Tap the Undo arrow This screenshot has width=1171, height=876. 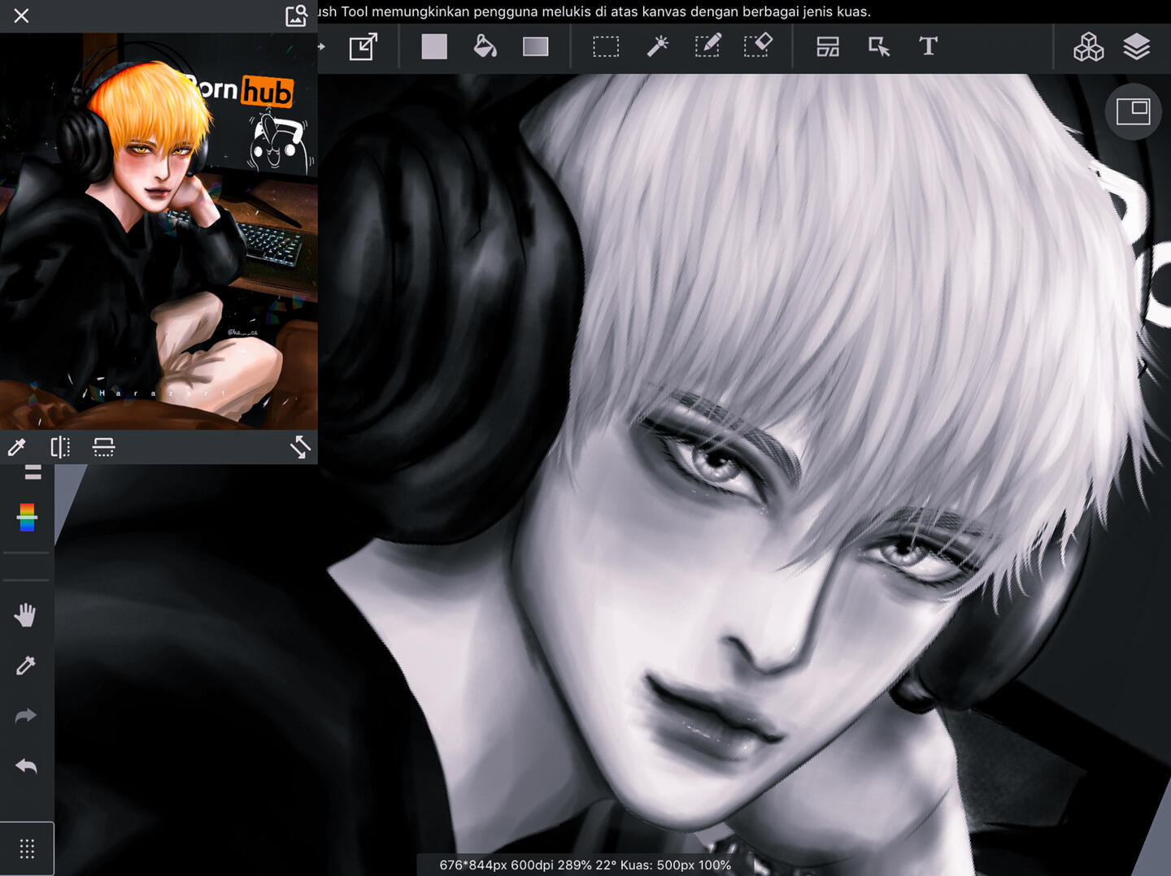[x=26, y=766]
